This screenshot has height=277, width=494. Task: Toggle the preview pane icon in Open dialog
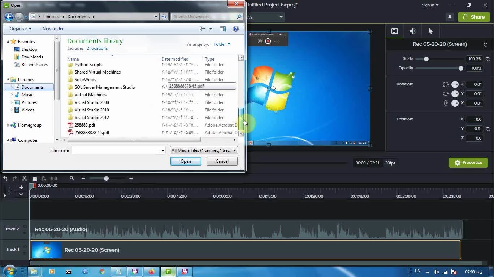tap(223, 29)
